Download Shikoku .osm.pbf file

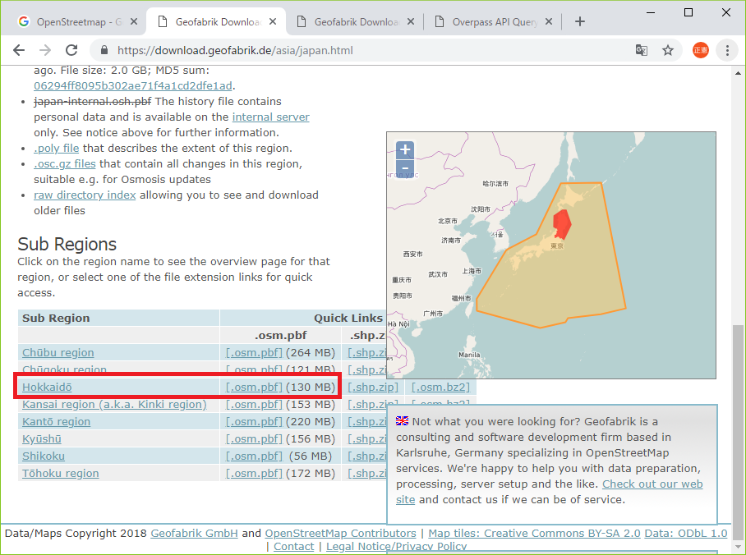click(254, 456)
